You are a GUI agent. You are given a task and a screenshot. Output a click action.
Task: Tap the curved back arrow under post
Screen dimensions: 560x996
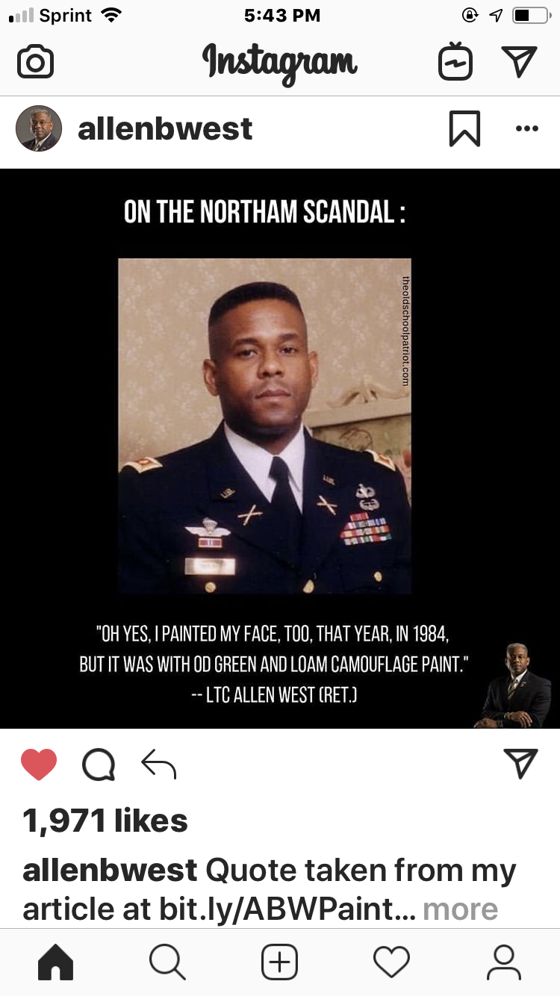(x=158, y=764)
